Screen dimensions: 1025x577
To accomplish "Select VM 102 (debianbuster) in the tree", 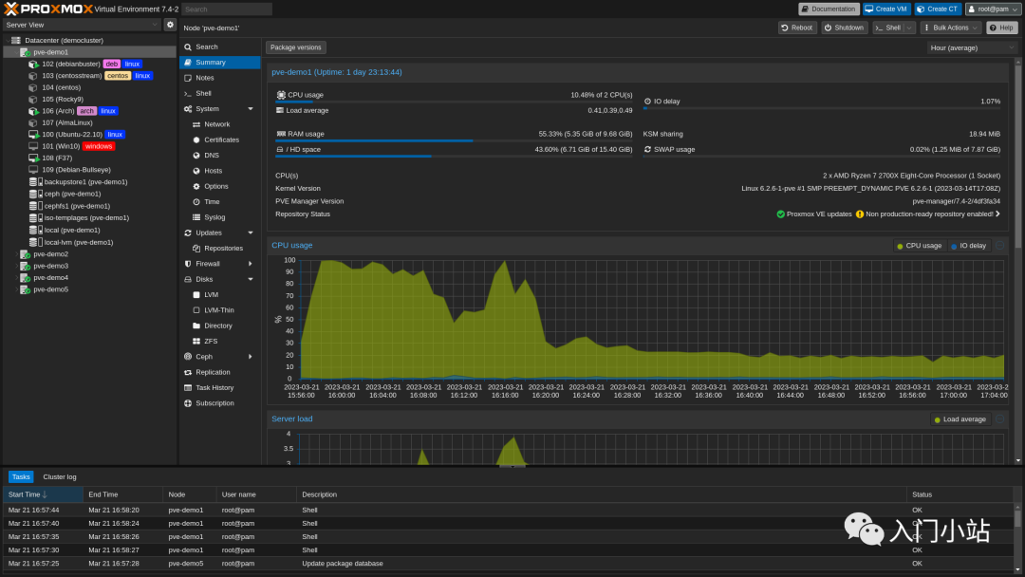I will 89,64.
